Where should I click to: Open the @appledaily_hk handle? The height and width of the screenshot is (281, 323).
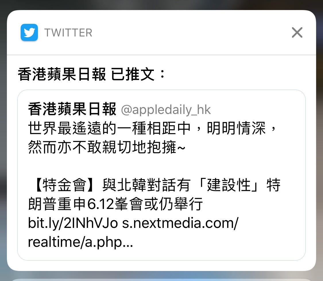(166, 110)
